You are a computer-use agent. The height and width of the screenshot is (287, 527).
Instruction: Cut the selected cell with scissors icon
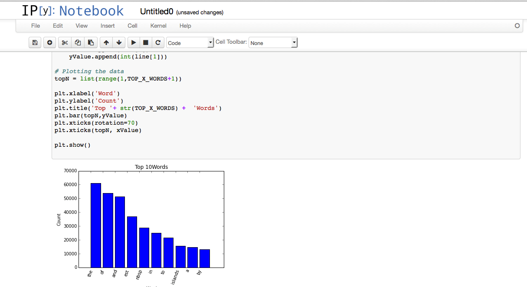coord(64,42)
